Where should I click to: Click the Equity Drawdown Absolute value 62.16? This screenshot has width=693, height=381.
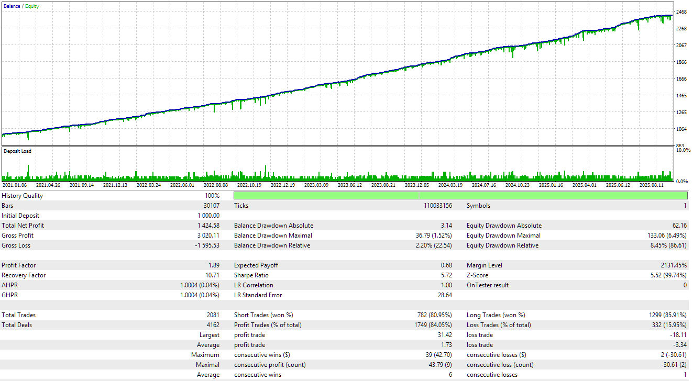point(679,226)
